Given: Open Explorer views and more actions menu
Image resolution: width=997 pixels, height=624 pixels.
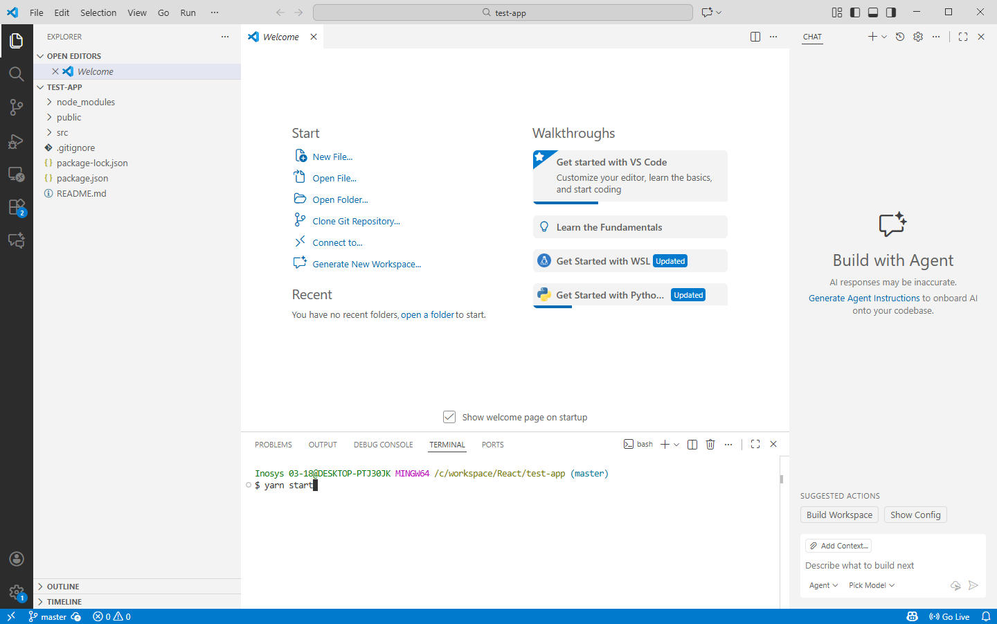Looking at the screenshot, I should pos(225,37).
